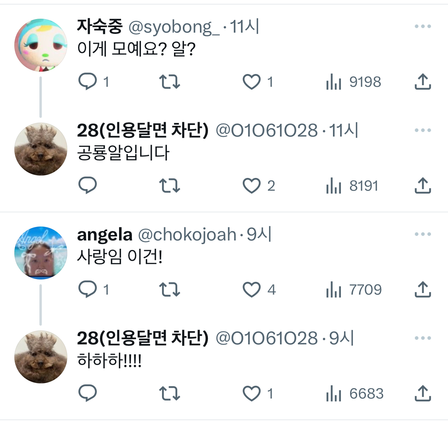
Task: Like angela's tweet 사랑임 이건!
Action: [x=251, y=289]
